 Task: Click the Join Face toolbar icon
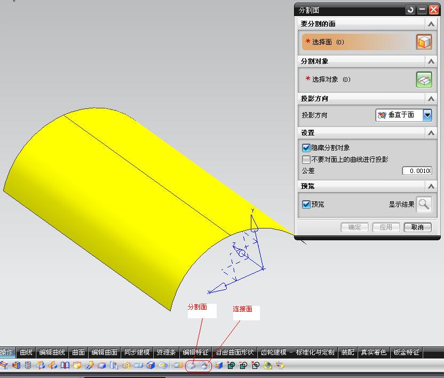[204, 366]
